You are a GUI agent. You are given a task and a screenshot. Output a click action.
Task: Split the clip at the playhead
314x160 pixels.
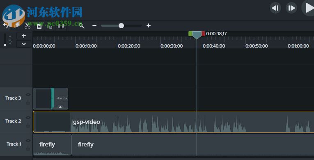point(61,25)
